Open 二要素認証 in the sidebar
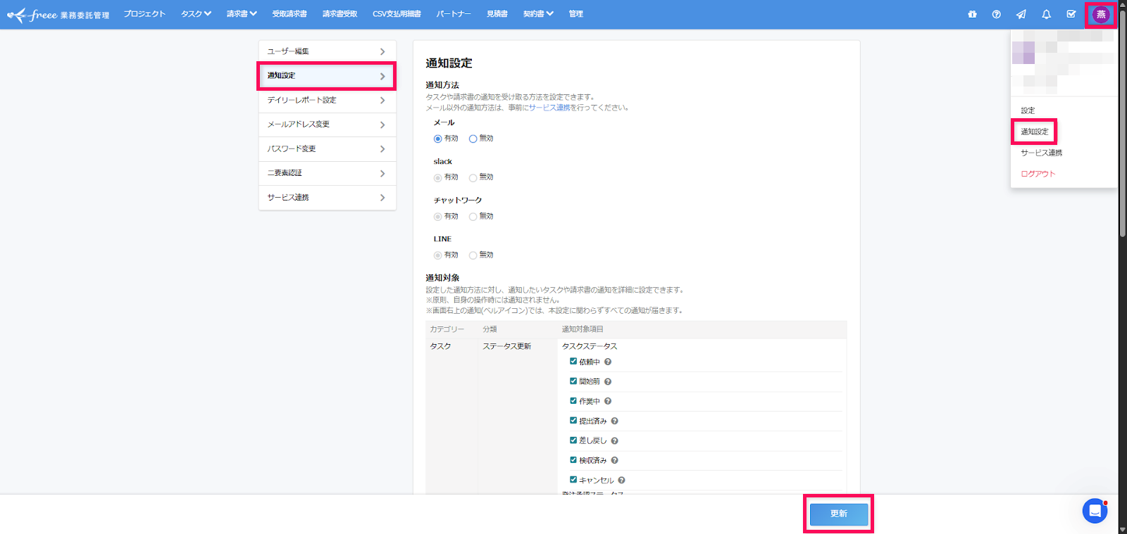 tap(328, 173)
